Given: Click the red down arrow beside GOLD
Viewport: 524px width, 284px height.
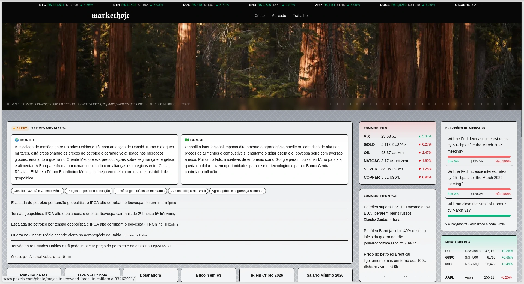Looking at the screenshot, I should [x=420, y=144].
